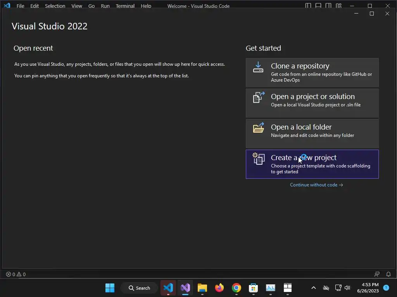Close the Visual Studio 2022 start window
Viewport: 397px width, 297px height.
tap(387, 14)
